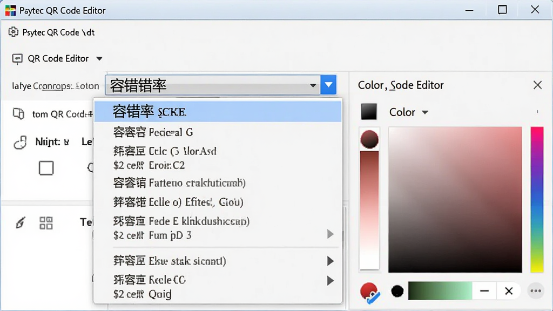The width and height of the screenshot is (553, 311).
Task: Click the red eyedropper color icon
Action: coord(370,293)
